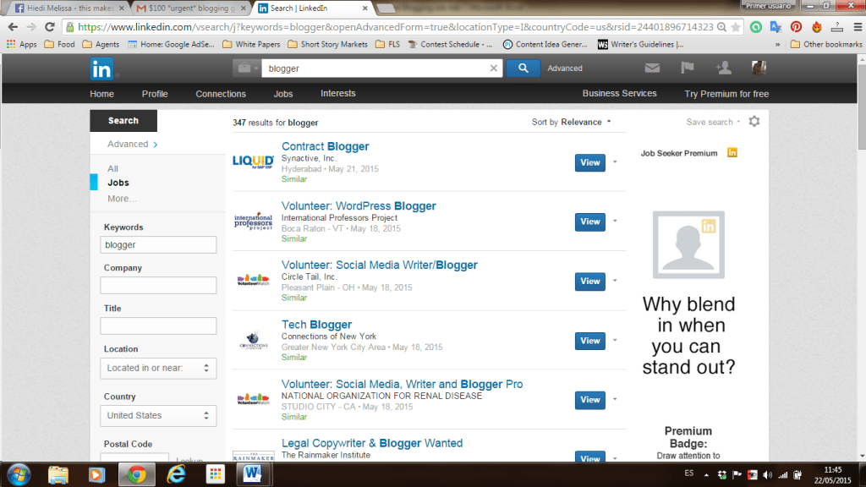Screen dimensions: 866x487
Task: Click More... in the sidebar filters
Action: point(122,198)
